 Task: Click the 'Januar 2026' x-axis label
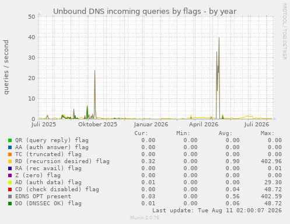pyautogui.click(x=151, y=125)
